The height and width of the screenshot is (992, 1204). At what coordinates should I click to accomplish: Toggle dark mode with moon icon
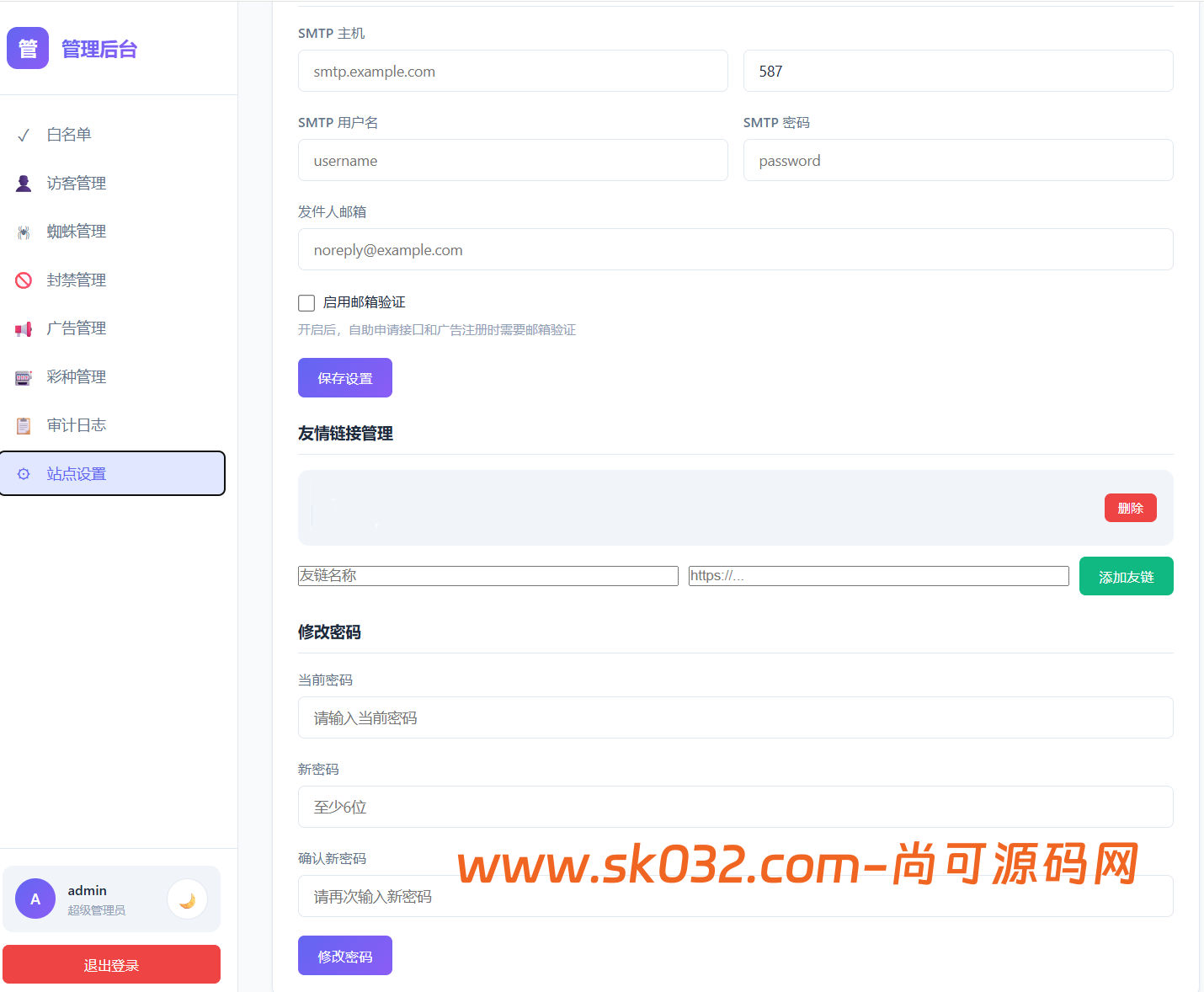point(187,899)
